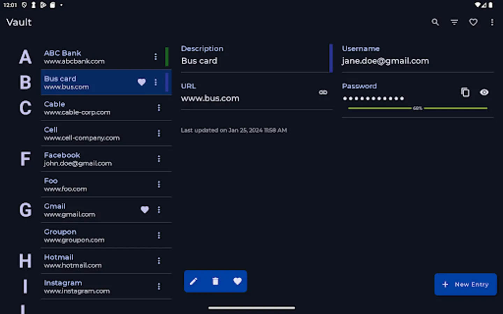Screen dimensions: 503x314
Task: Toggle Gmail entry's favorite heart
Action: click(145, 210)
